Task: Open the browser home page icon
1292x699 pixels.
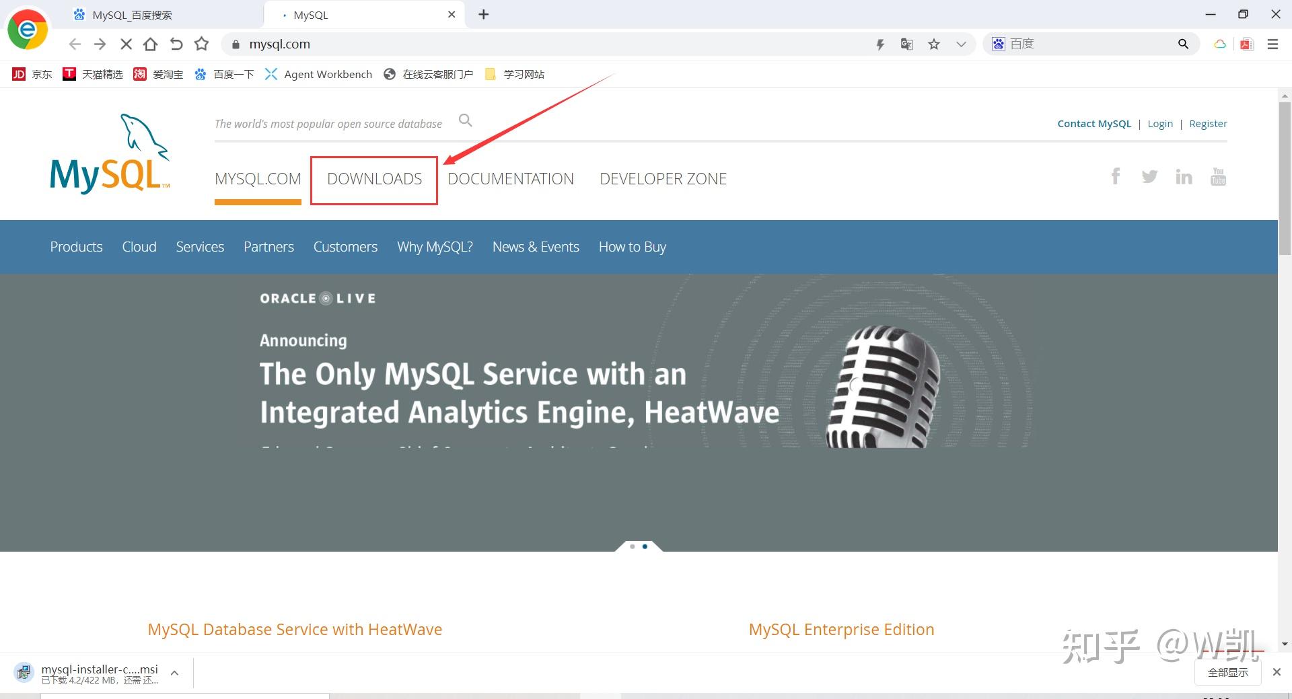Action: click(151, 44)
